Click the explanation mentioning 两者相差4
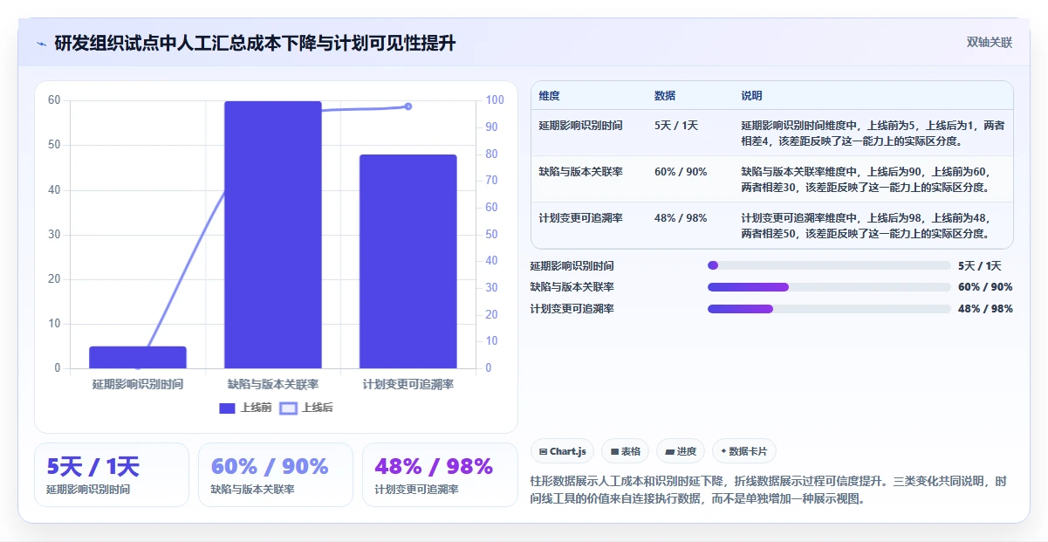Screen dimensions: 1048x542 pos(873,134)
